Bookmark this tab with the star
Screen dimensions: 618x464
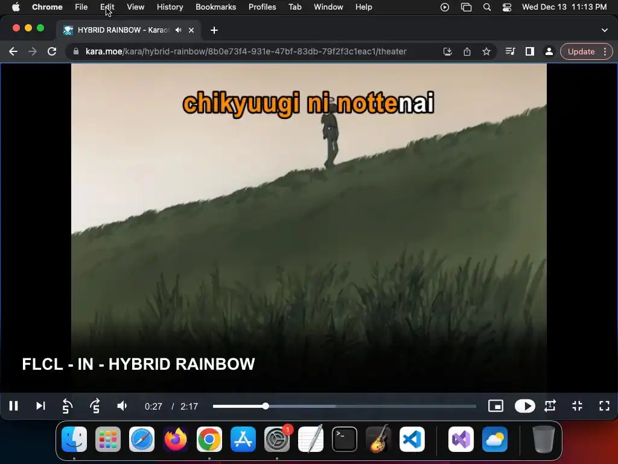click(486, 51)
